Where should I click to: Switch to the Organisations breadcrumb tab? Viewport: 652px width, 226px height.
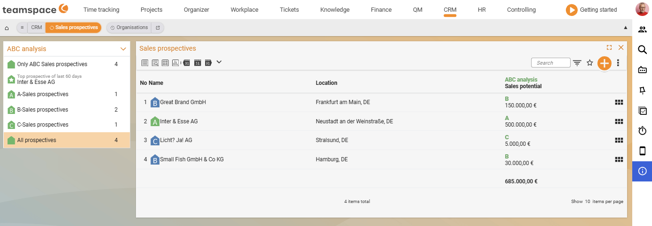coord(129,28)
